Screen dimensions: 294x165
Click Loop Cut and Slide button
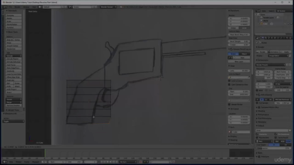(14, 74)
